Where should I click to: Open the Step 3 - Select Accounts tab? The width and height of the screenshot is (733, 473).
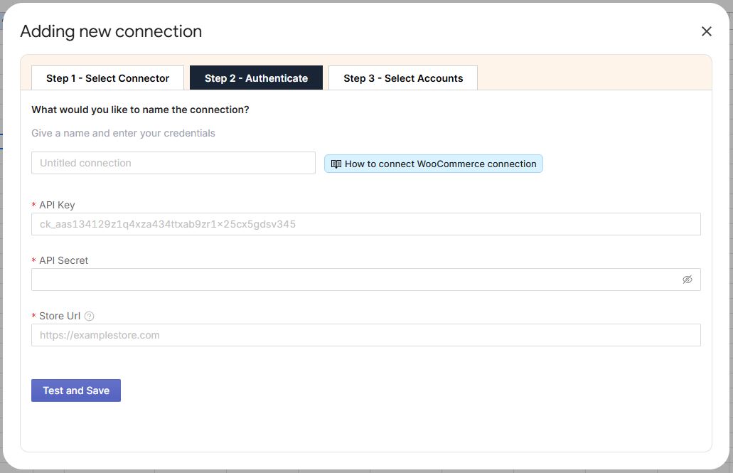[403, 78]
